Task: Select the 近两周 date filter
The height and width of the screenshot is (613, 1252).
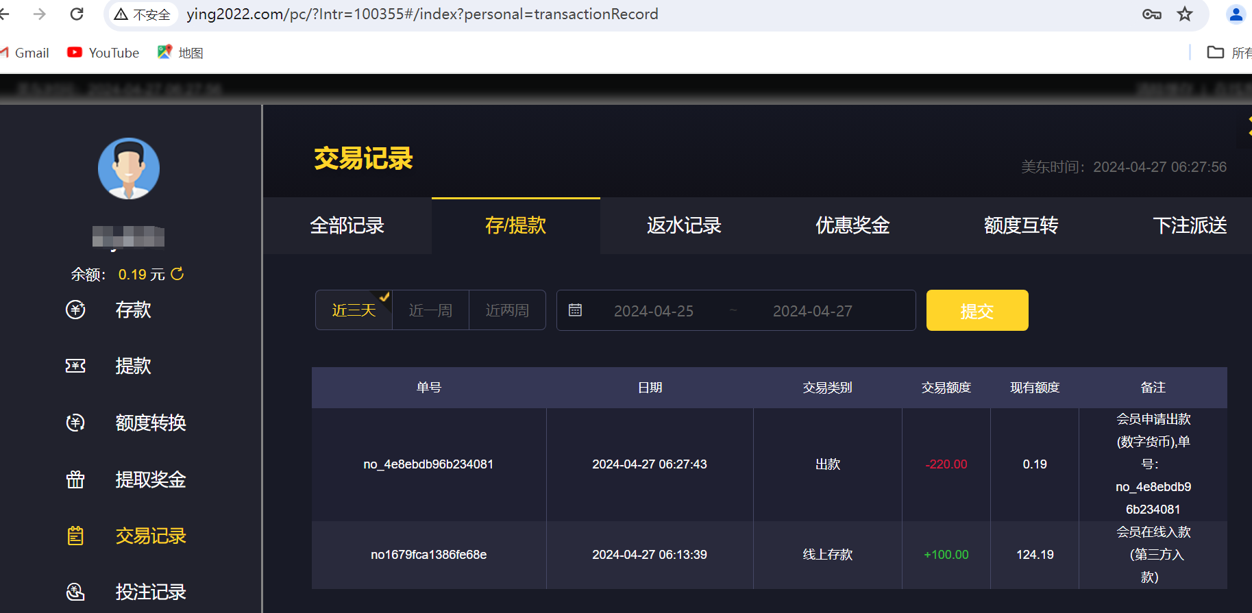Action: [507, 310]
